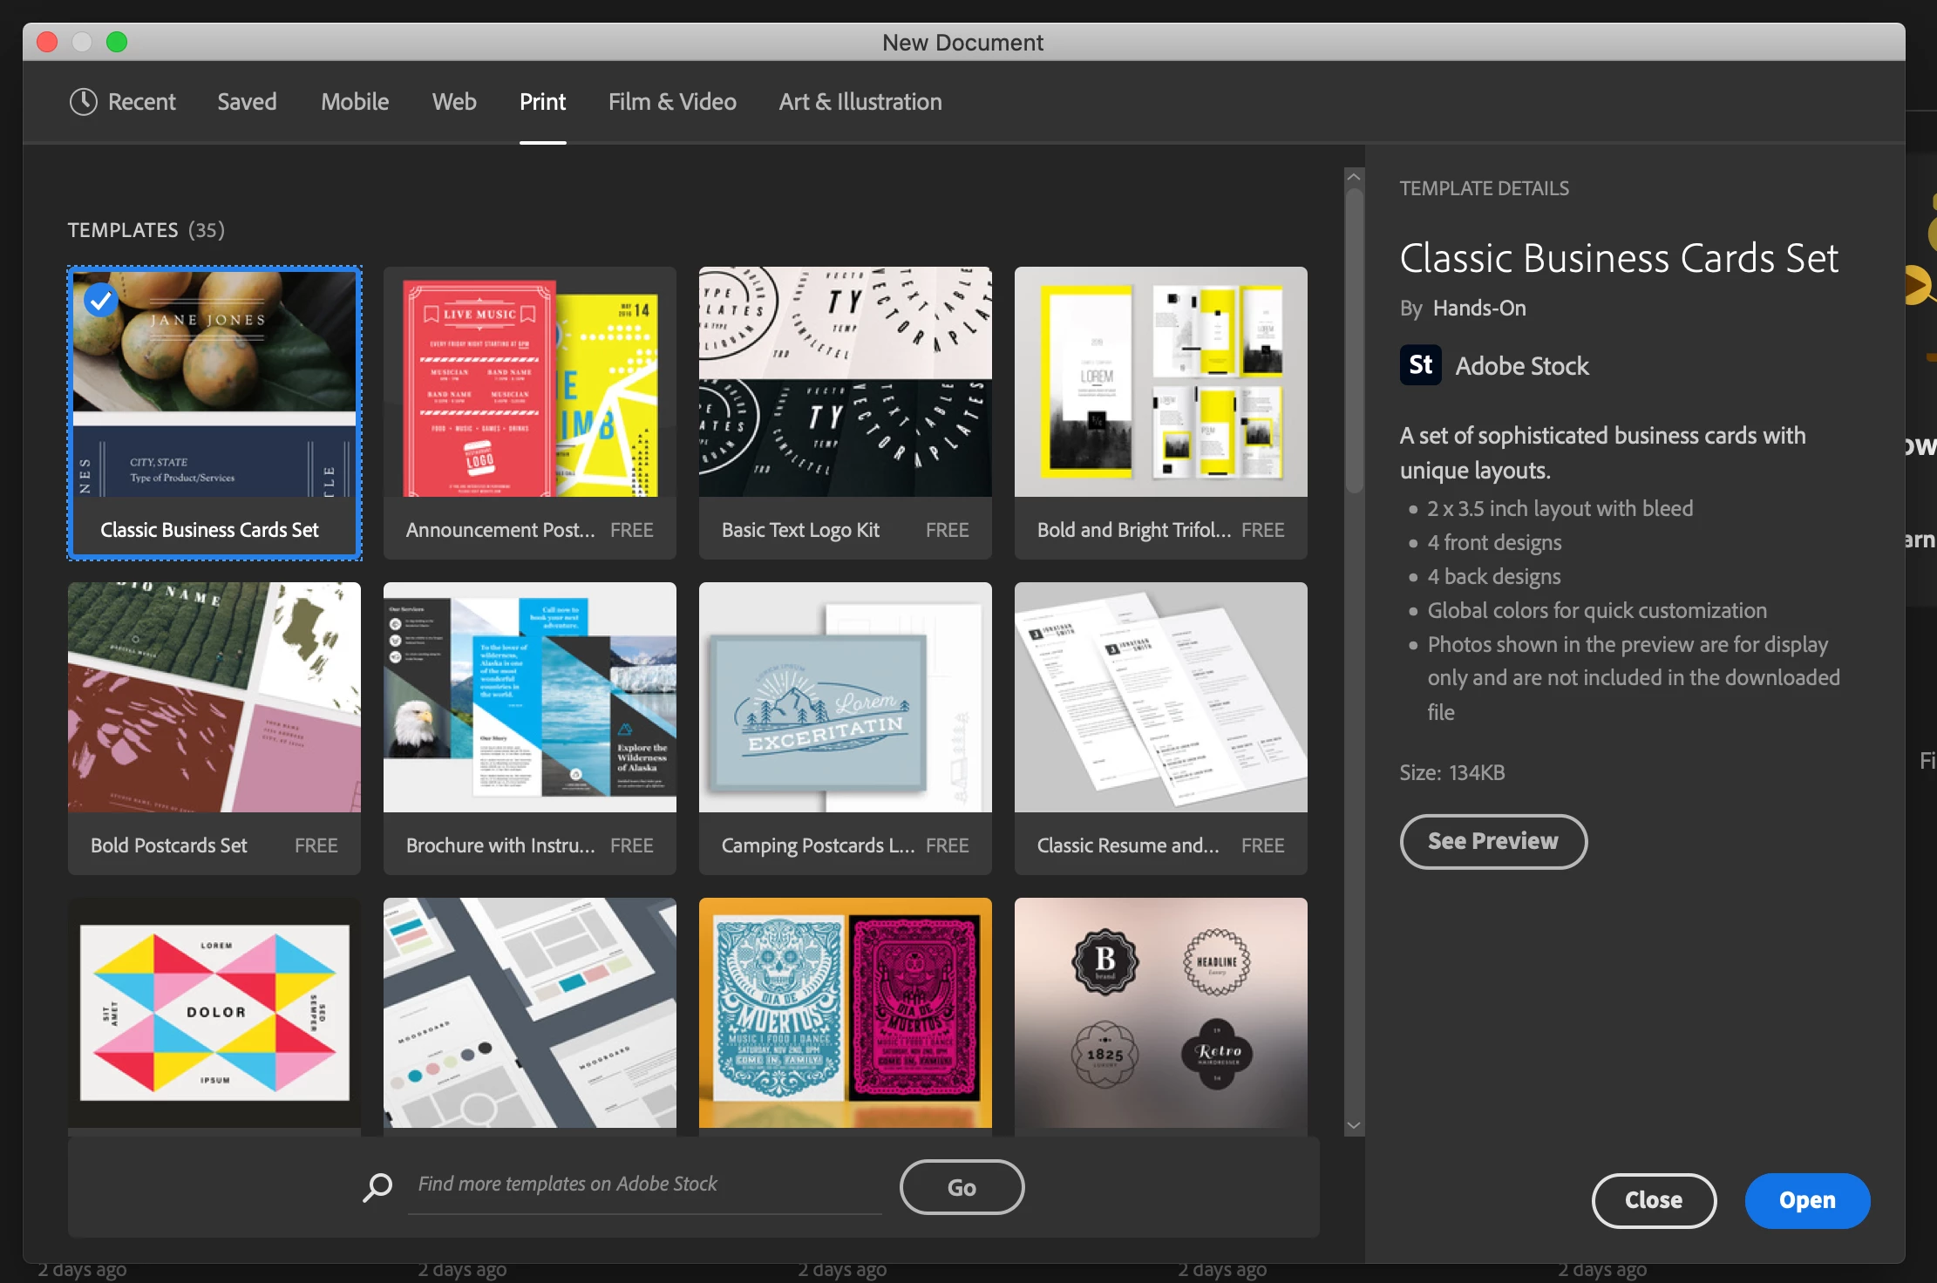Screen dimensions: 1937x1283
Task: Click the Adobe Stock St icon
Action: [x=1420, y=365]
